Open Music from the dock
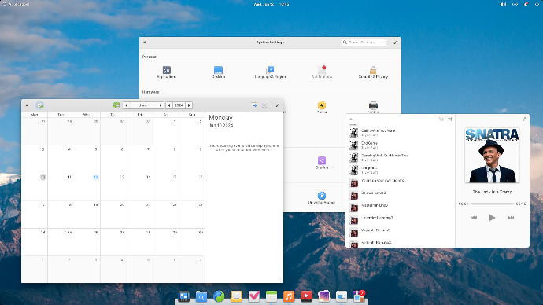This screenshot has width=543, height=305. pyautogui.click(x=289, y=296)
